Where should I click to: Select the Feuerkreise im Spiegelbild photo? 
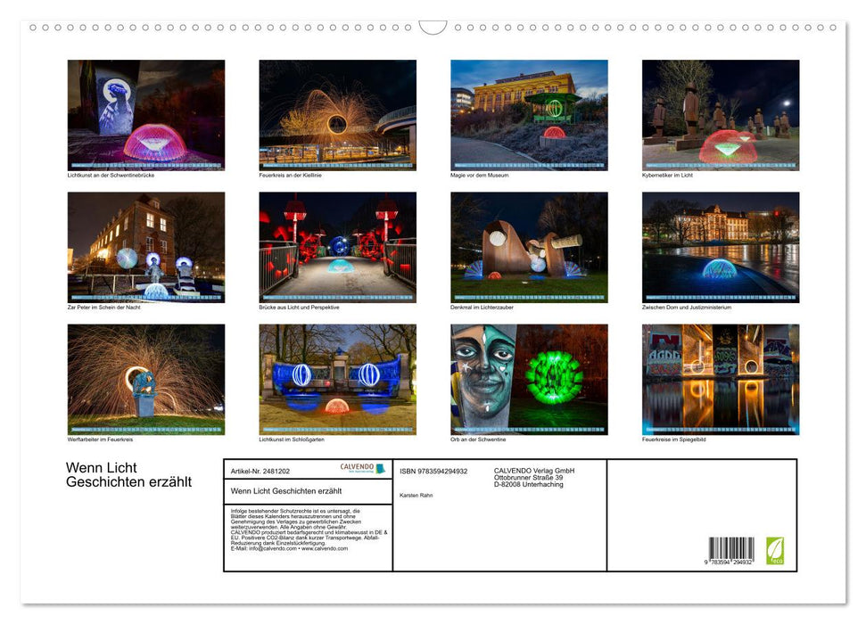coord(721,380)
